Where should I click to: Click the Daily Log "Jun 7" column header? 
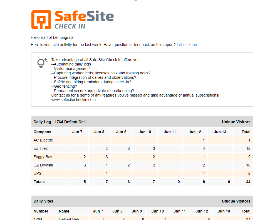pyautogui.click(x=77, y=132)
